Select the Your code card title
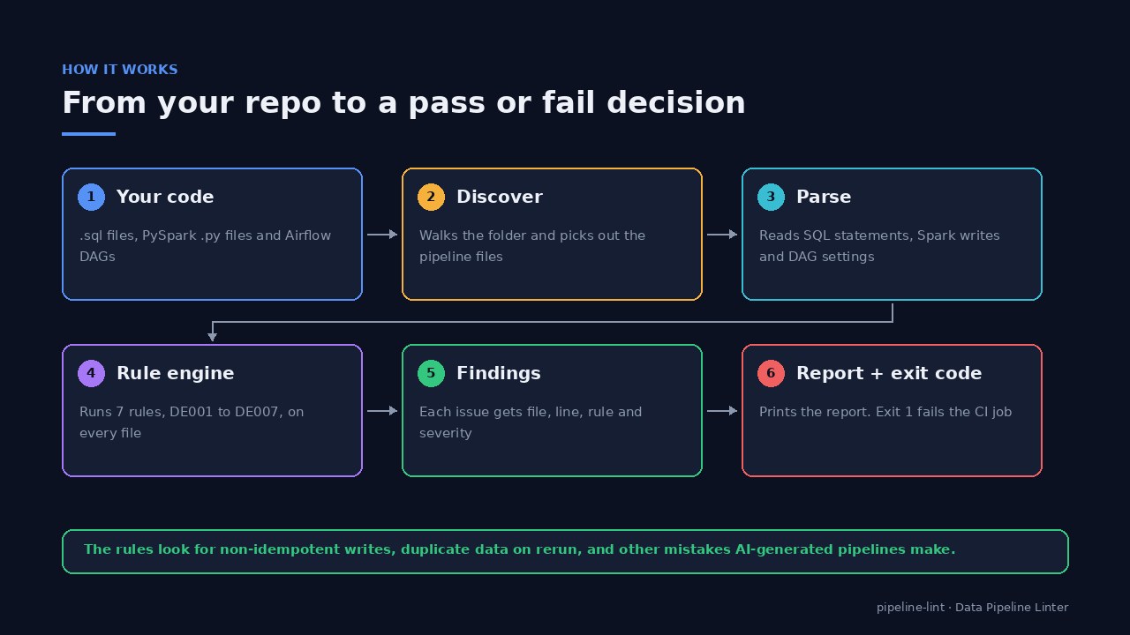This screenshot has height=635, width=1130. 165,197
